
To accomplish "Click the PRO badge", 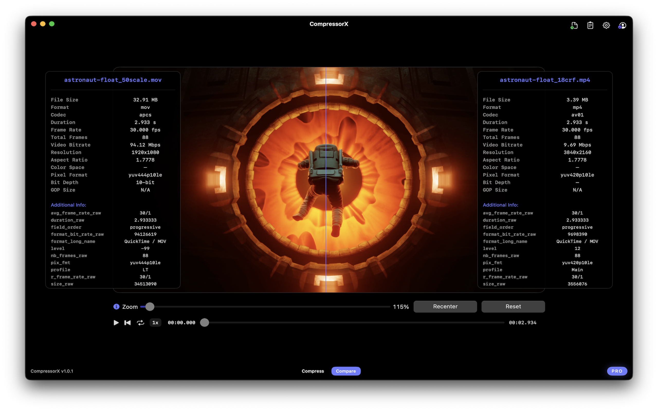I will click(617, 371).
